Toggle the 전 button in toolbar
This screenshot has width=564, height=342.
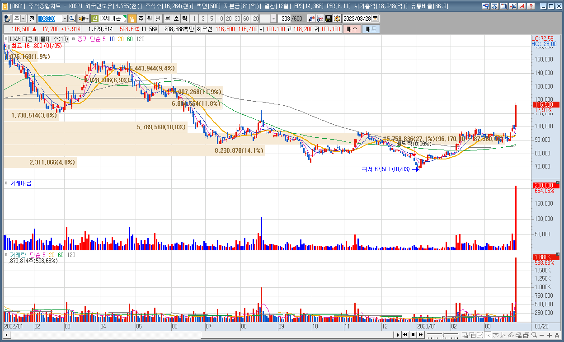click(x=32, y=19)
